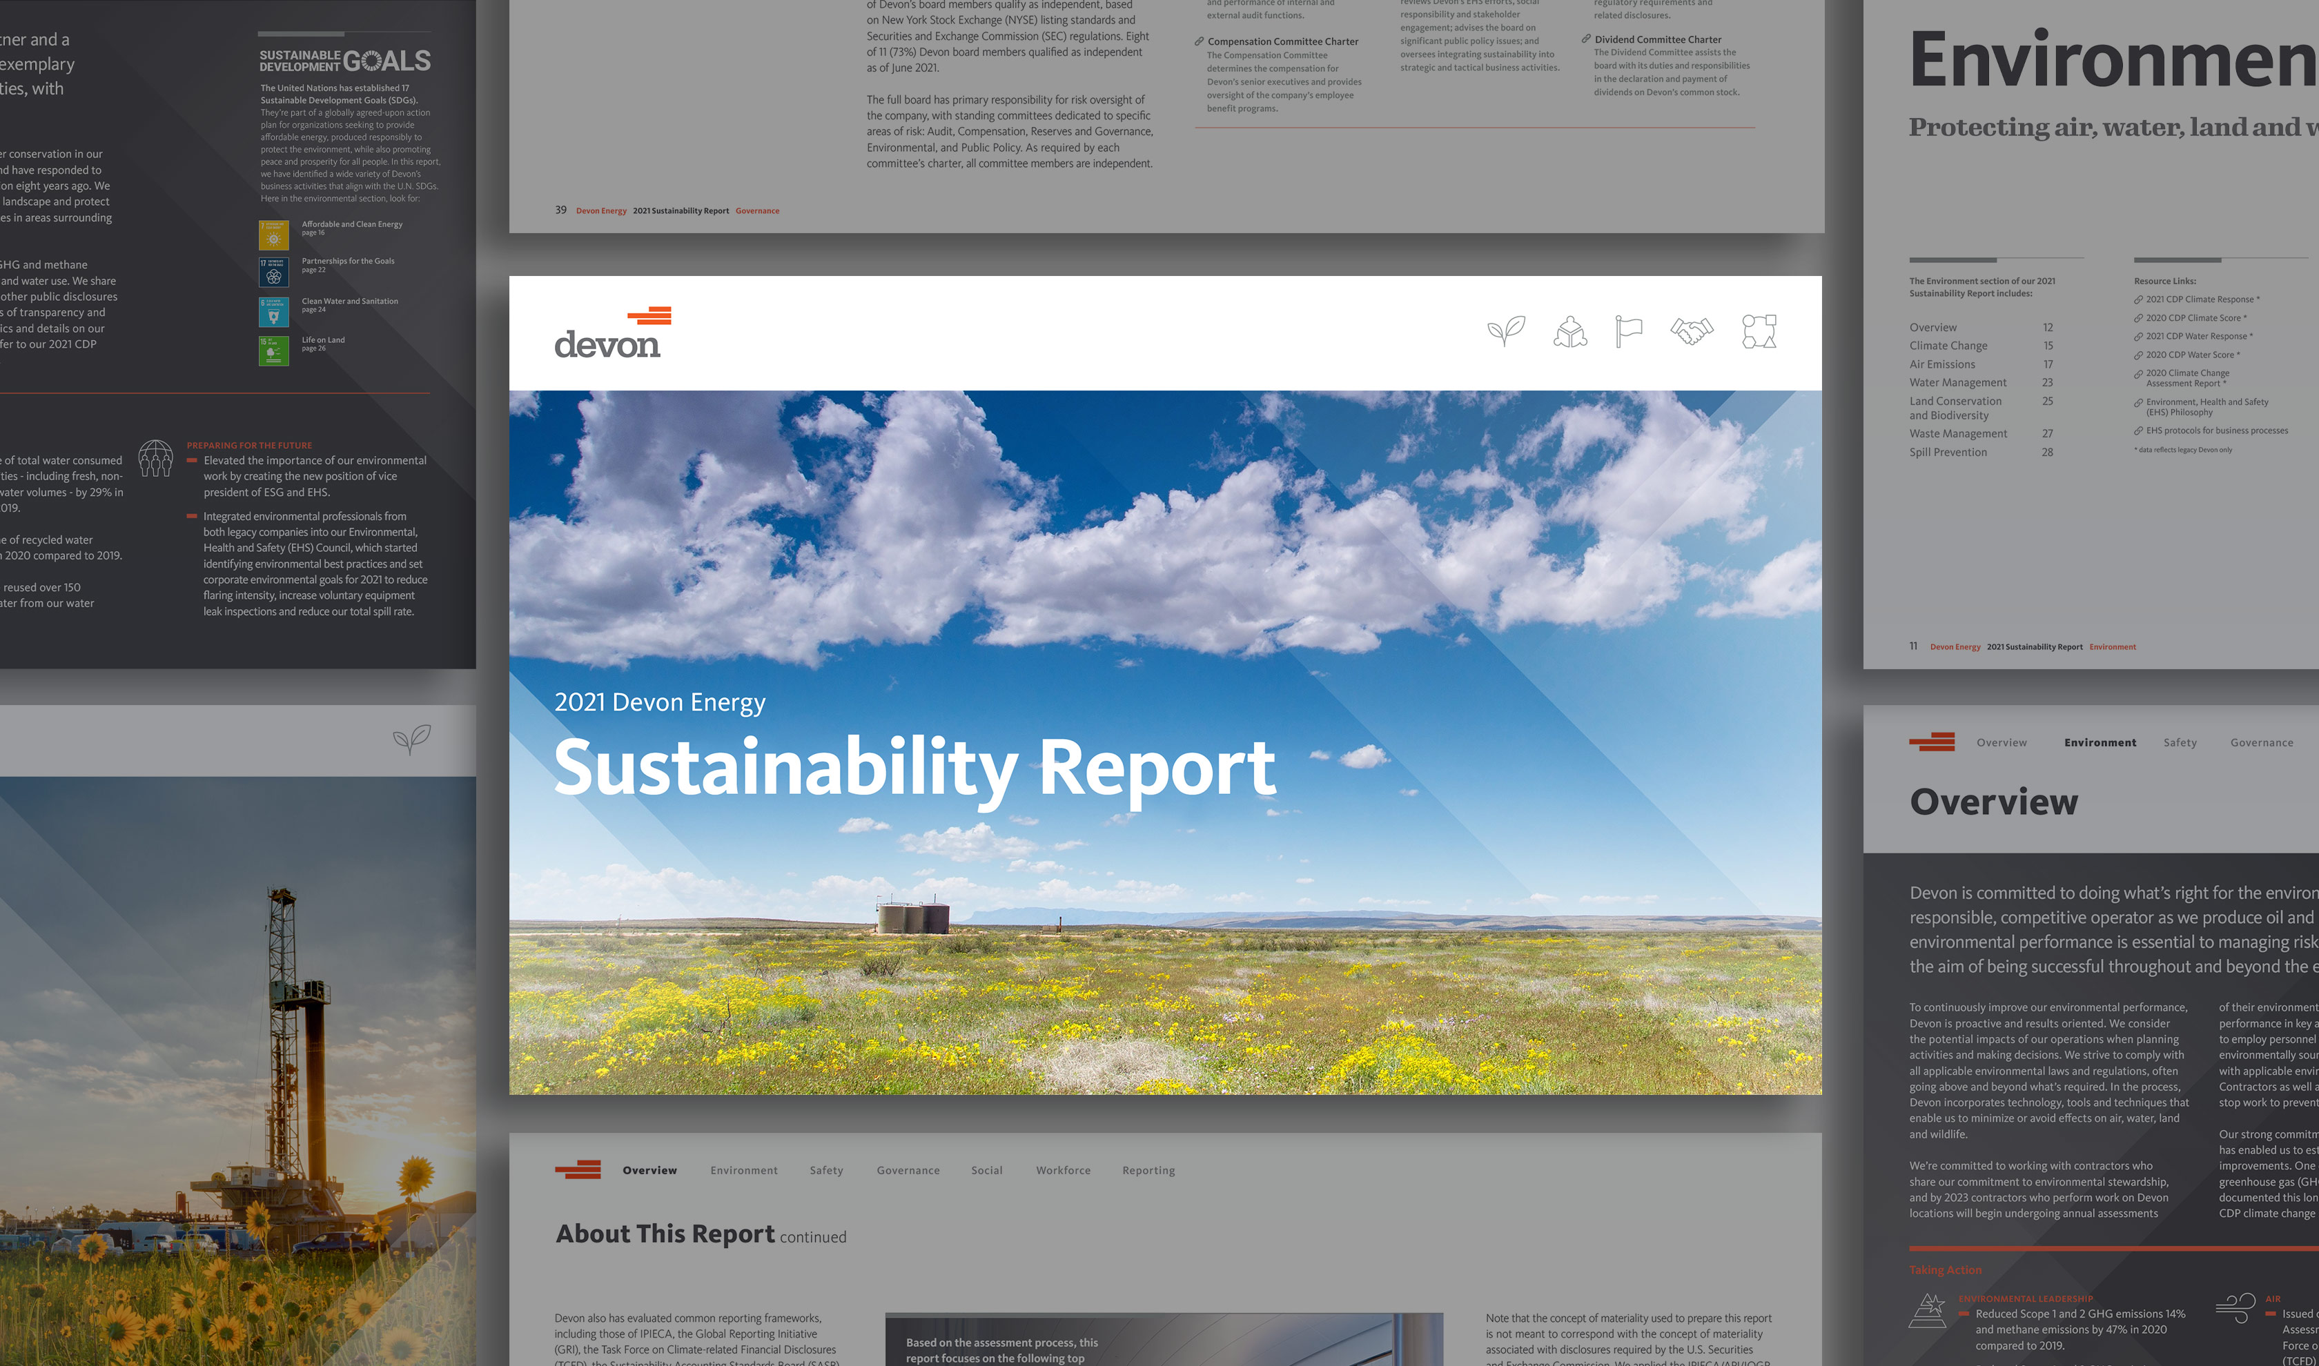The width and height of the screenshot is (2319, 1366).
Task: Click the Climate Change contents entry
Action: click(x=1981, y=345)
